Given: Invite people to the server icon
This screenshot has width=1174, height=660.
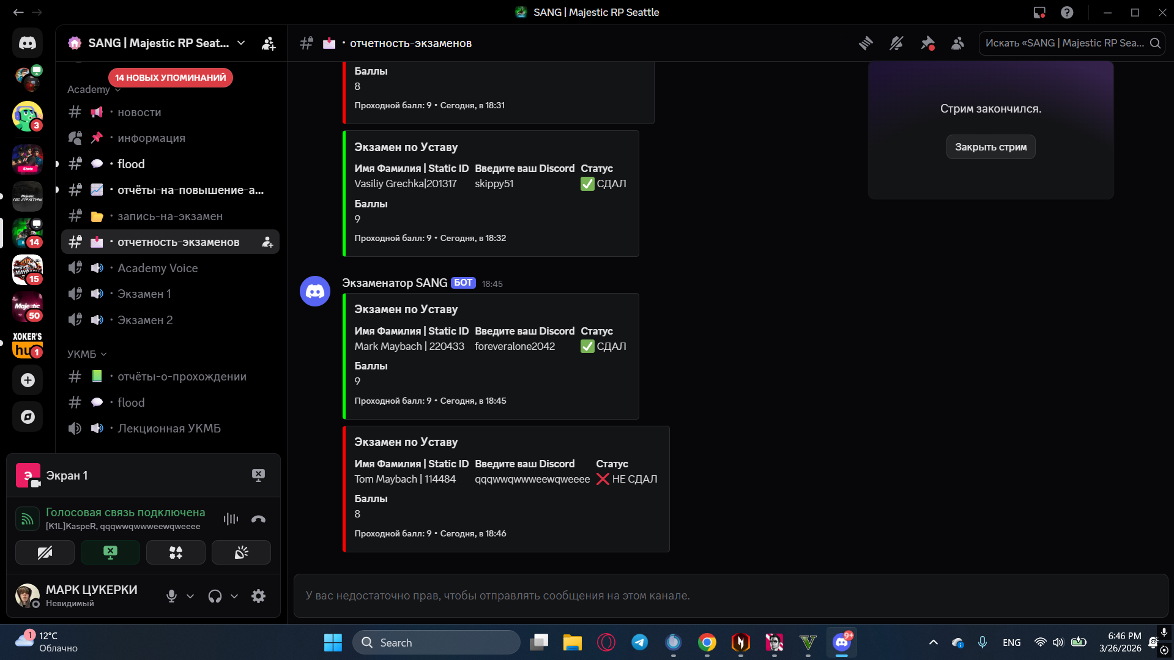Looking at the screenshot, I should [269, 43].
